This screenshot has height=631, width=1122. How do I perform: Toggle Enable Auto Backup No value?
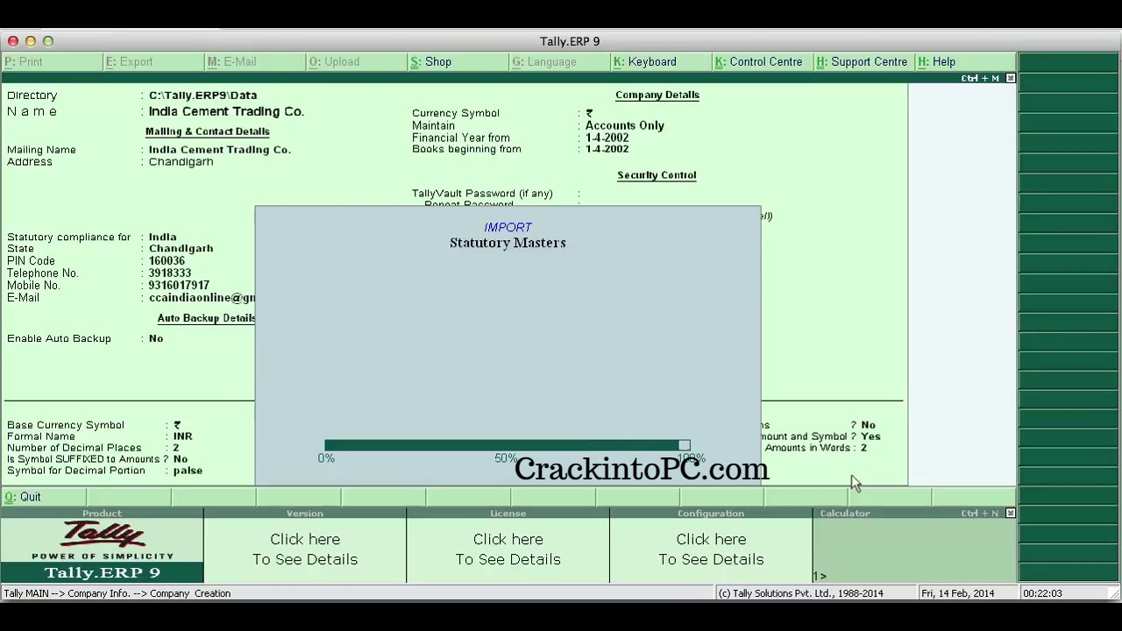pos(155,338)
